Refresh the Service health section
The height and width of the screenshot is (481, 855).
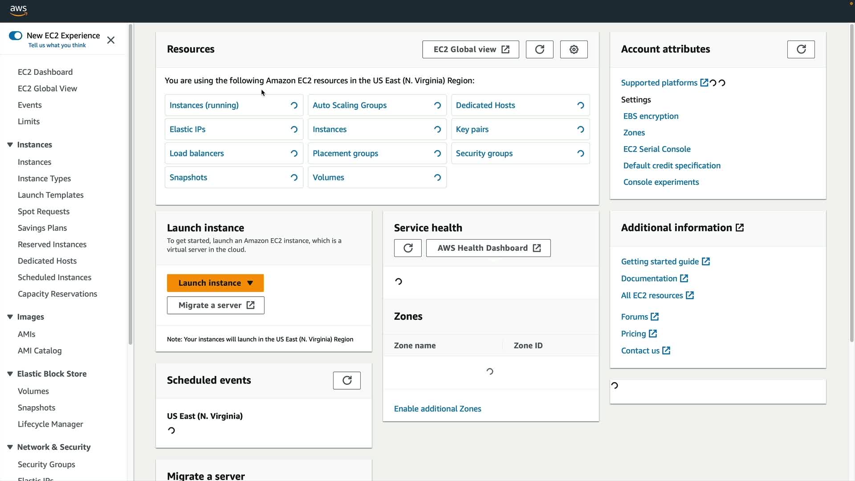click(407, 248)
